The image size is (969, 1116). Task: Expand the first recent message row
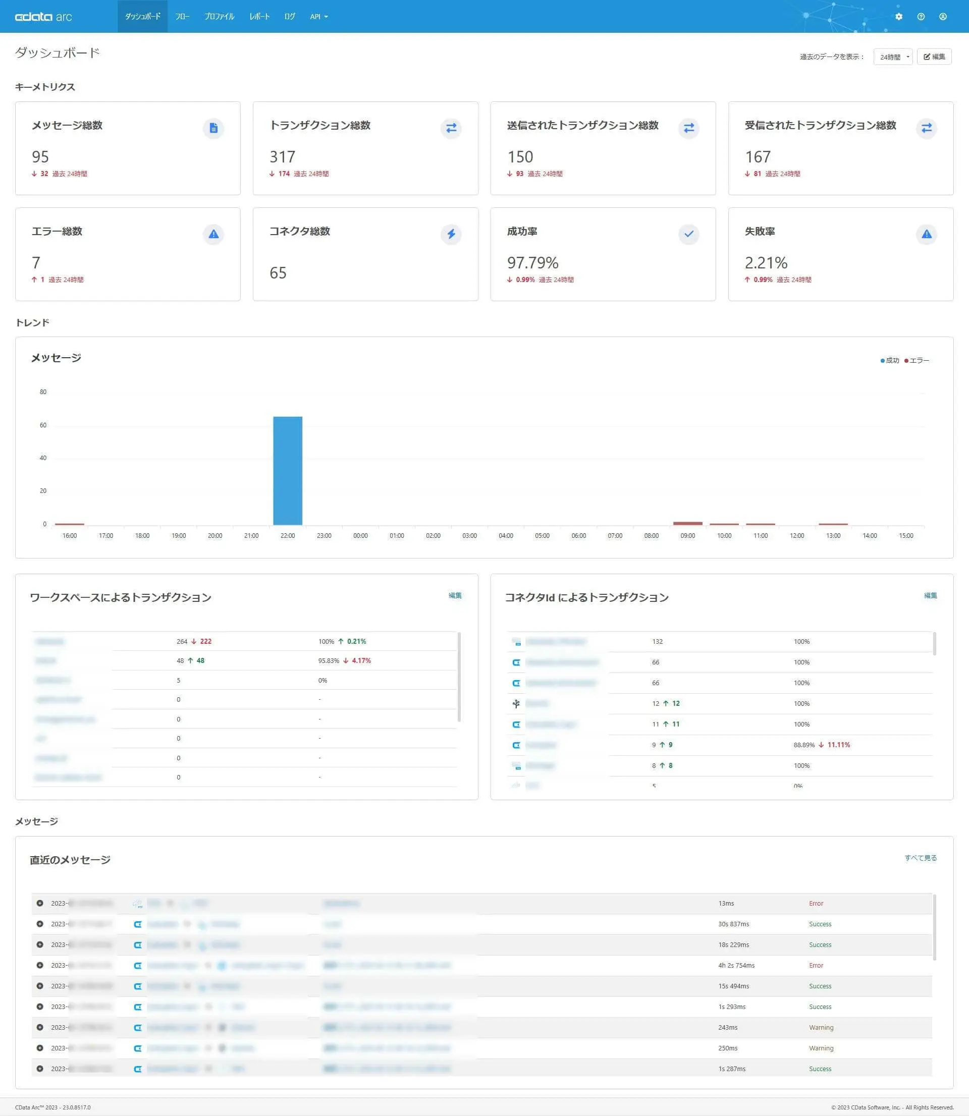coord(40,903)
